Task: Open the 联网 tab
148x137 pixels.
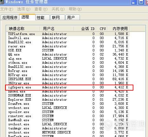Action: [57, 17]
